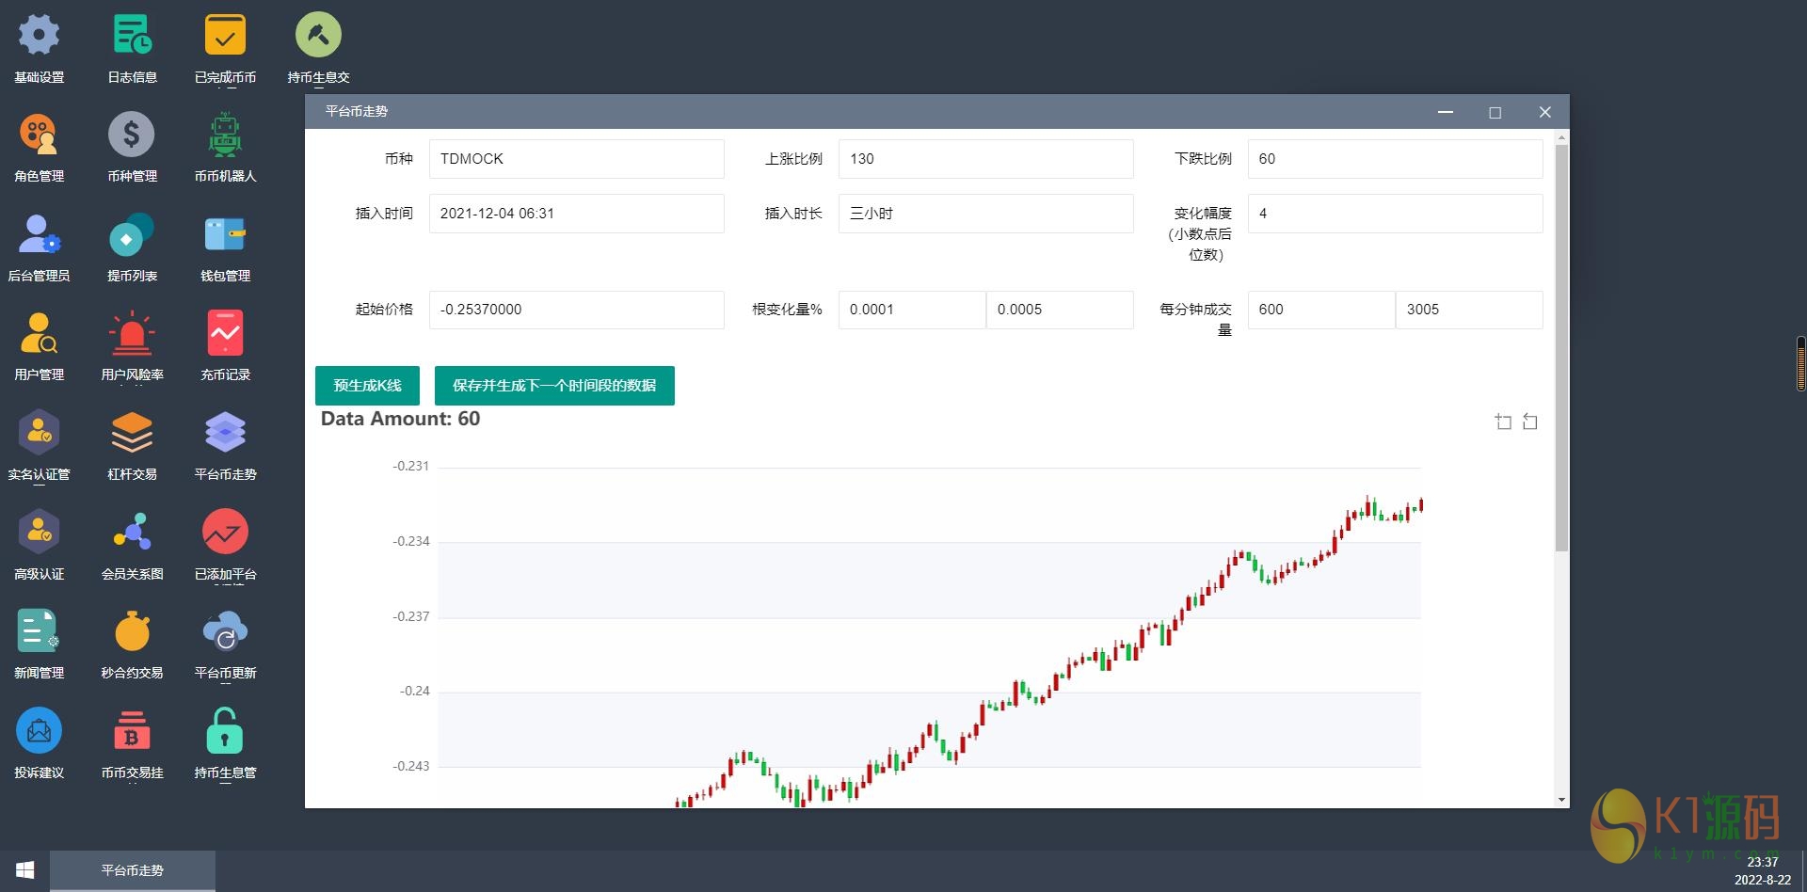Screen dimensions: 1807x892
Task: Open the 持币生息交 hammer icon
Action: pyautogui.click(x=318, y=36)
